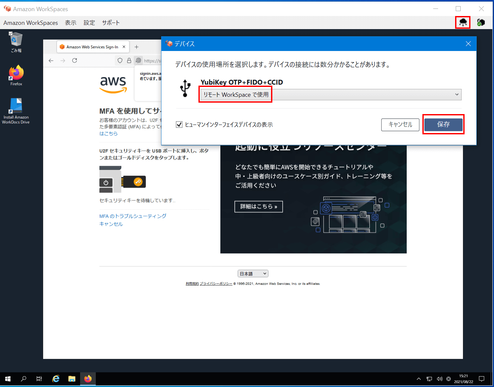Open the MFA のトラブルシューティング link
Screen dimensions: 494x387
(133, 216)
